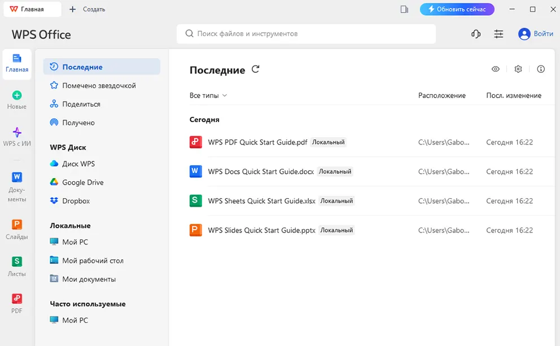
Task: Toggle the eye visibility icon
Action: click(496, 69)
